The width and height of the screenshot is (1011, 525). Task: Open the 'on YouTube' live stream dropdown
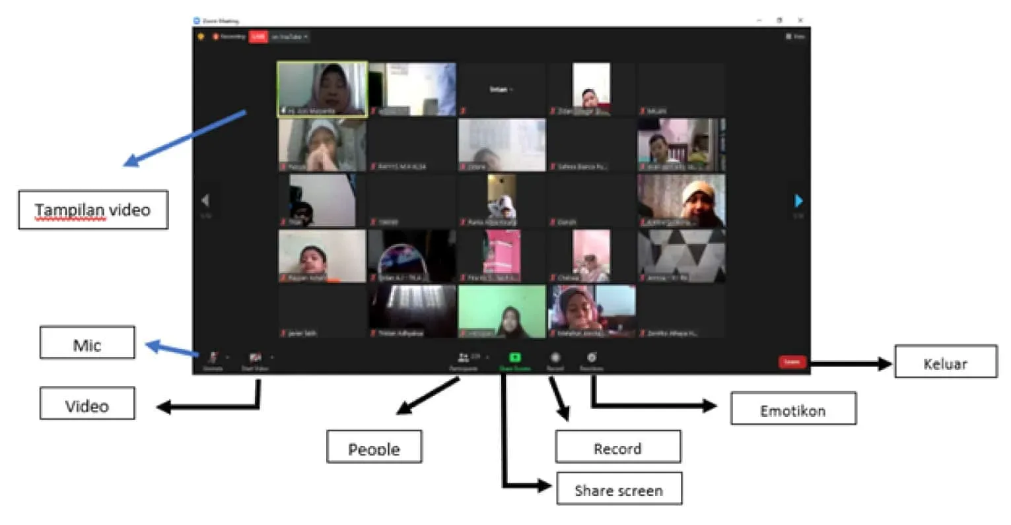(290, 37)
